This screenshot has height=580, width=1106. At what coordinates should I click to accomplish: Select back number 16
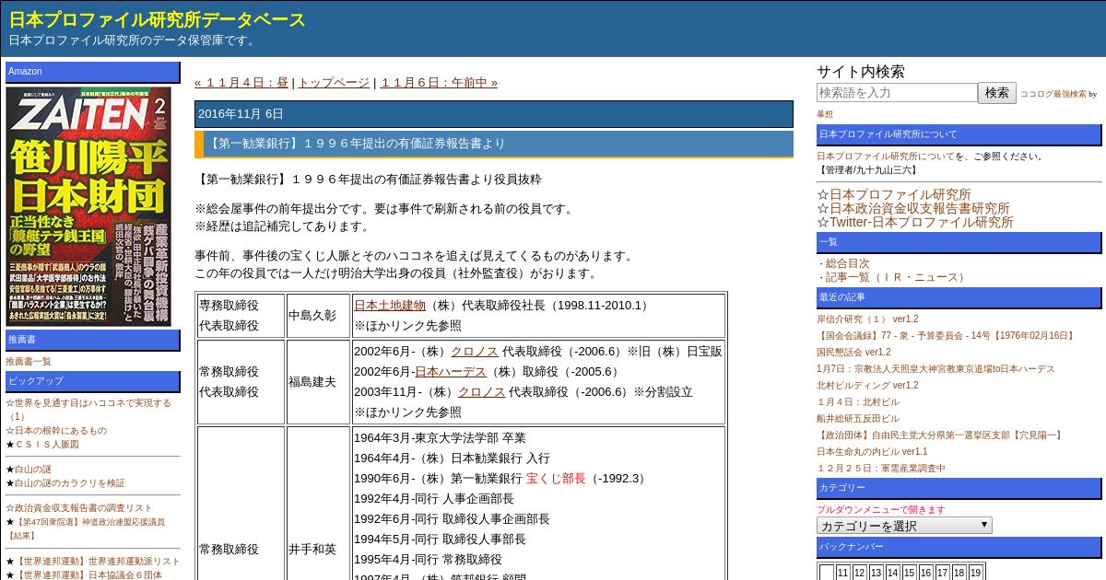925,573
